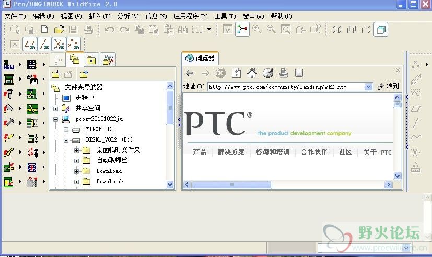Open the 社区 link on PTC page
Screen dimensions: 432x257
coord(345,152)
